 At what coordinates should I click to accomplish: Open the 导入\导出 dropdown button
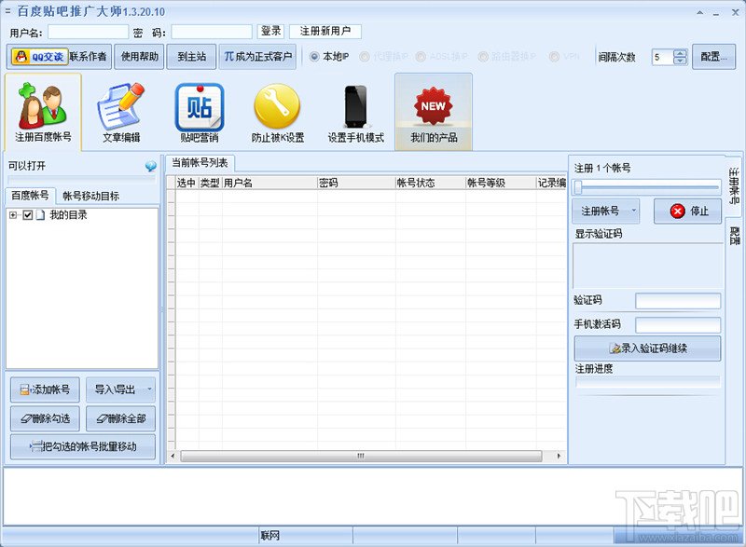point(121,390)
